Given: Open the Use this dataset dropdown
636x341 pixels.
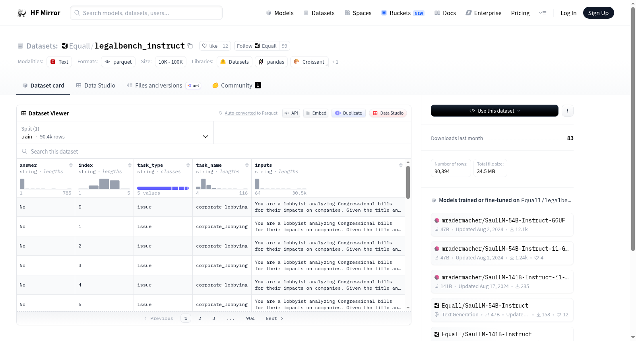Looking at the screenshot, I should 494,111.
